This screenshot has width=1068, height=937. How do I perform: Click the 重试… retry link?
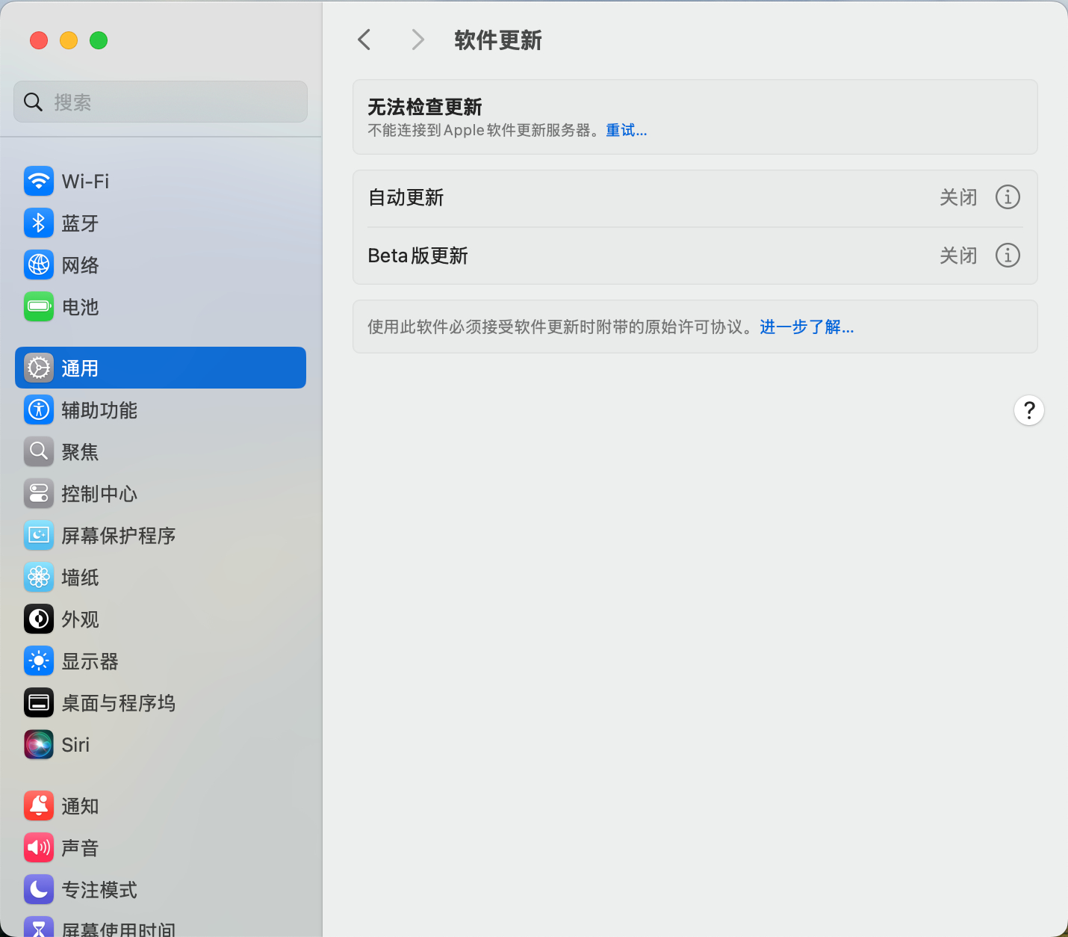click(626, 130)
